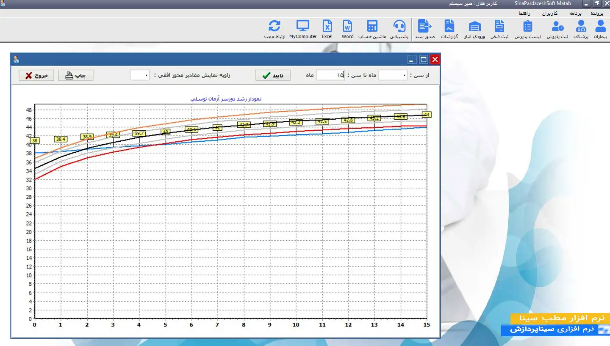
Task: Minimize the growth chart window
Action: point(412,59)
